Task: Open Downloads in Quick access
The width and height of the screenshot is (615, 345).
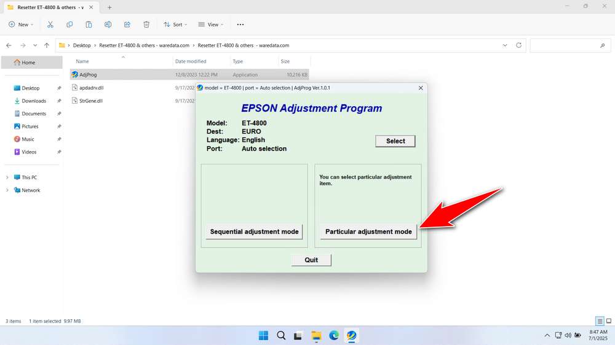Action: point(34,101)
